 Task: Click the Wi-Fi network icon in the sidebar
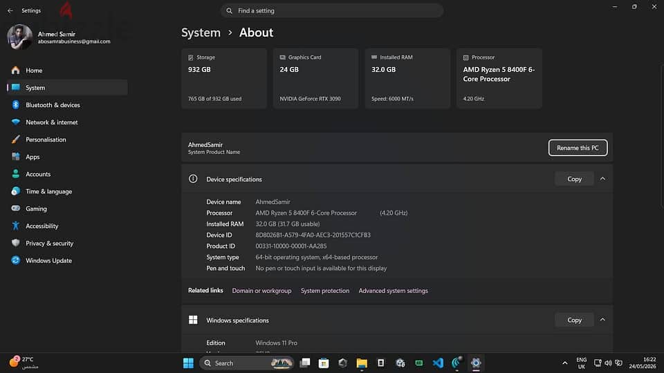pyautogui.click(x=16, y=122)
